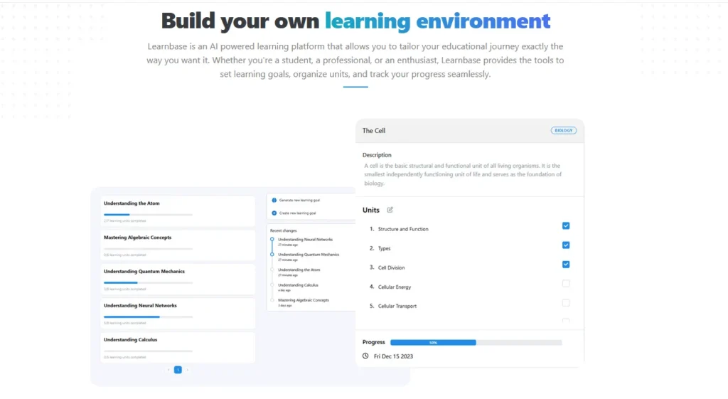Click The Cell progress bar showing 50%
The height and width of the screenshot is (399, 728).
pyautogui.click(x=476, y=342)
